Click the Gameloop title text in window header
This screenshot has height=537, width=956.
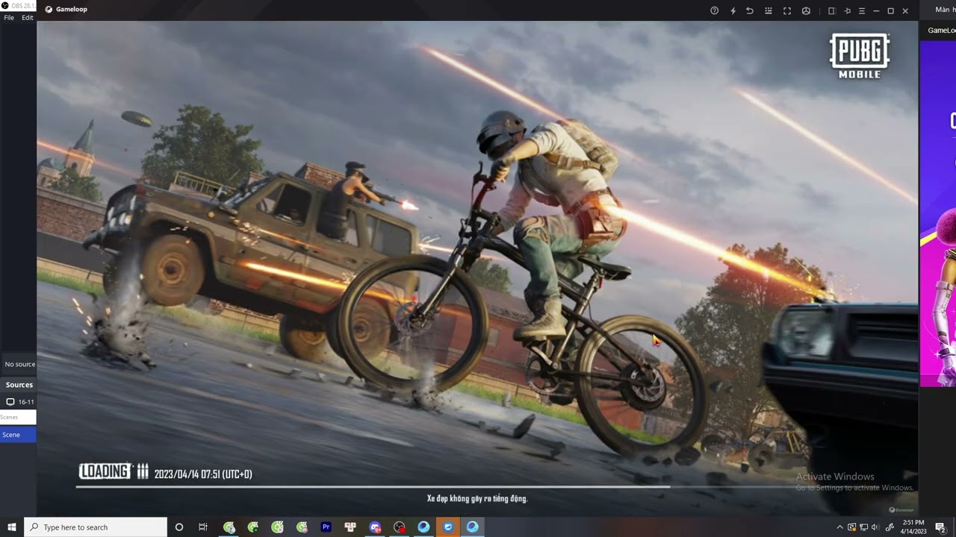click(72, 10)
